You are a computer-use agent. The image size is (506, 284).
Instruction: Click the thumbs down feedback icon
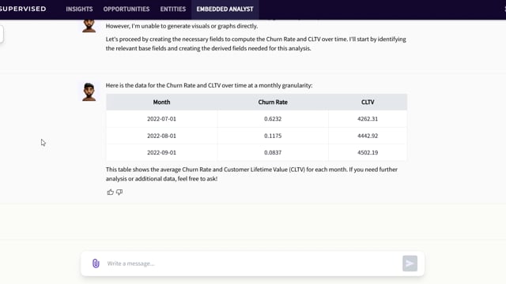pos(119,192)
